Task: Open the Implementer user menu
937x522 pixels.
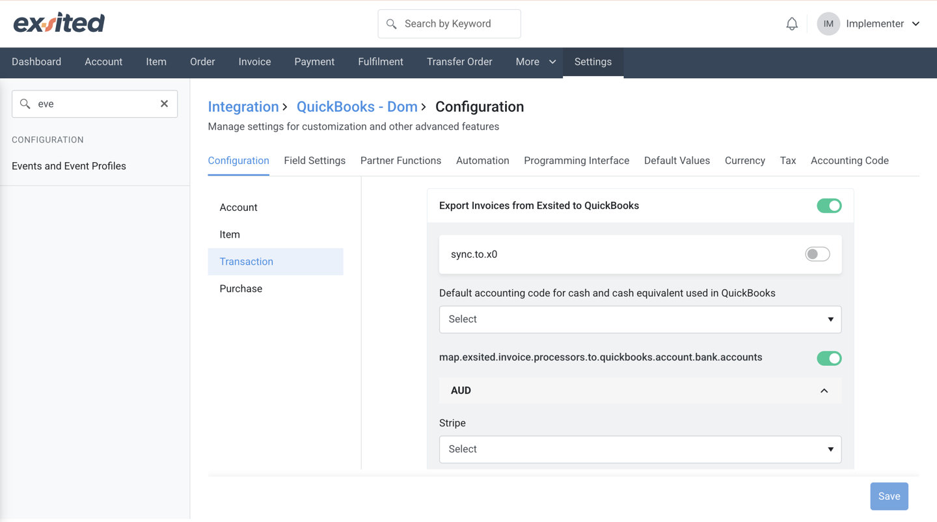Action: (x=883, y=24)
